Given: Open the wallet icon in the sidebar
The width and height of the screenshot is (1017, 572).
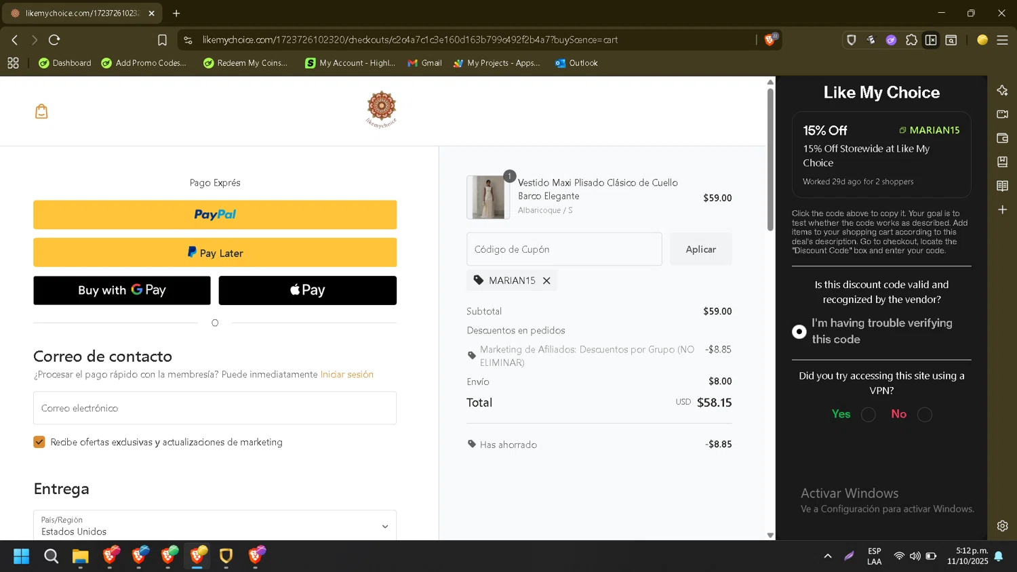Looking at the screenshot, I should [x=1002, y=138].
